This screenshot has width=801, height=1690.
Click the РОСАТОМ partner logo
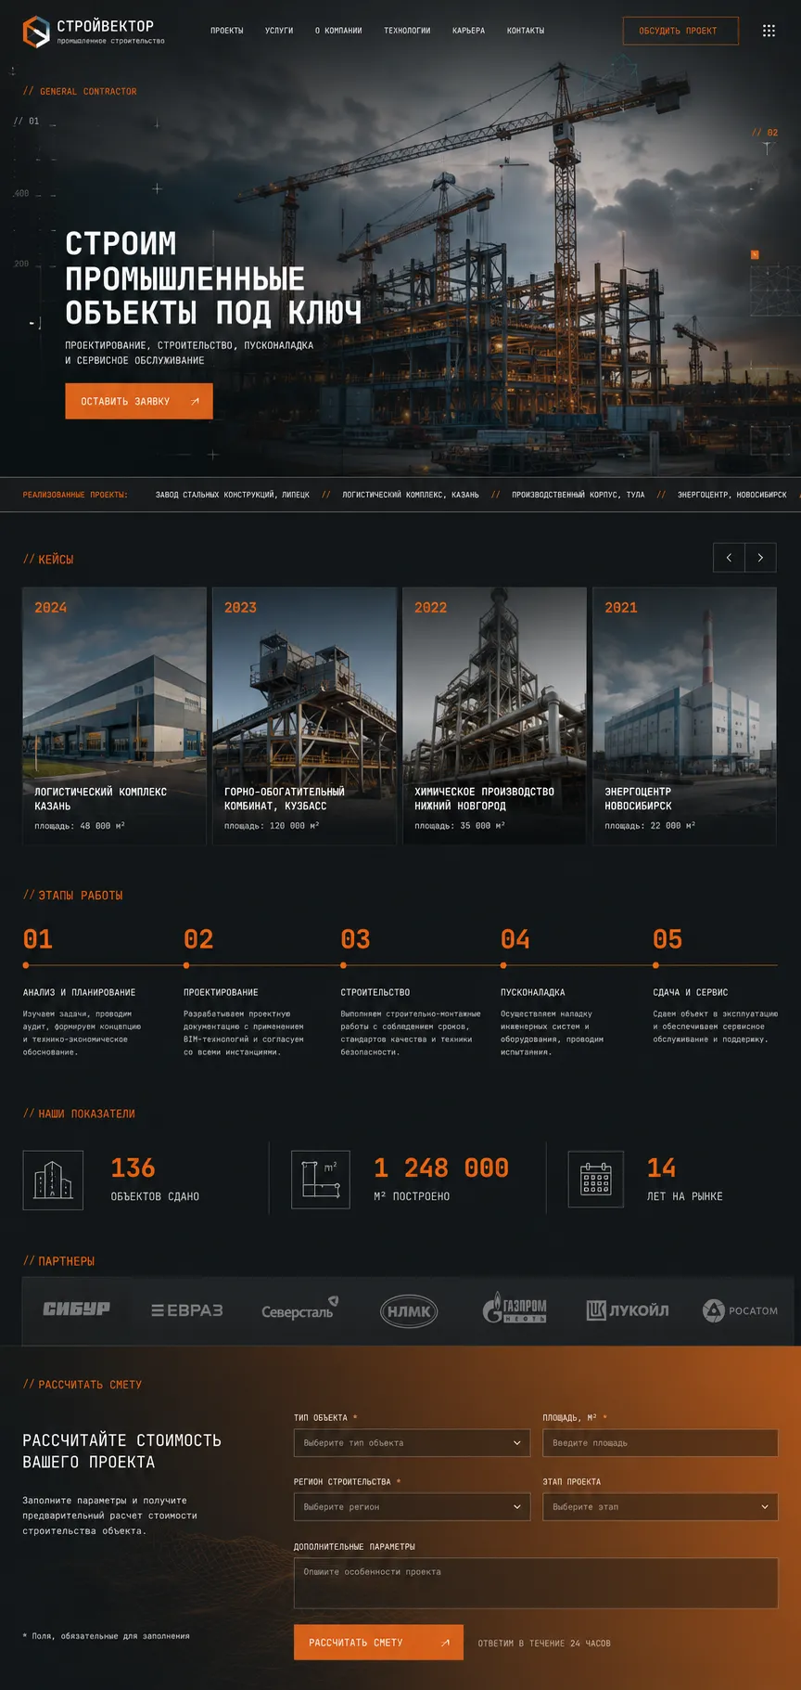pos(740,1310)
